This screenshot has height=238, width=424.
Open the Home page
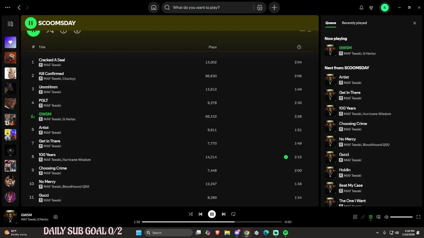[154, 7]
